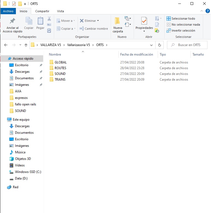Select the ROUTES folder in file list
The width and height of the screenshot is (211, 213).
click(60, 68)
